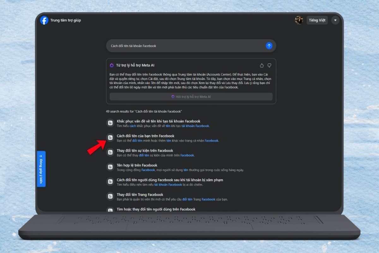This screenshot has height=253, width=379.
Task: Click description under Thay đổi tên Trang Facebook
Action: tap(172, 199)
